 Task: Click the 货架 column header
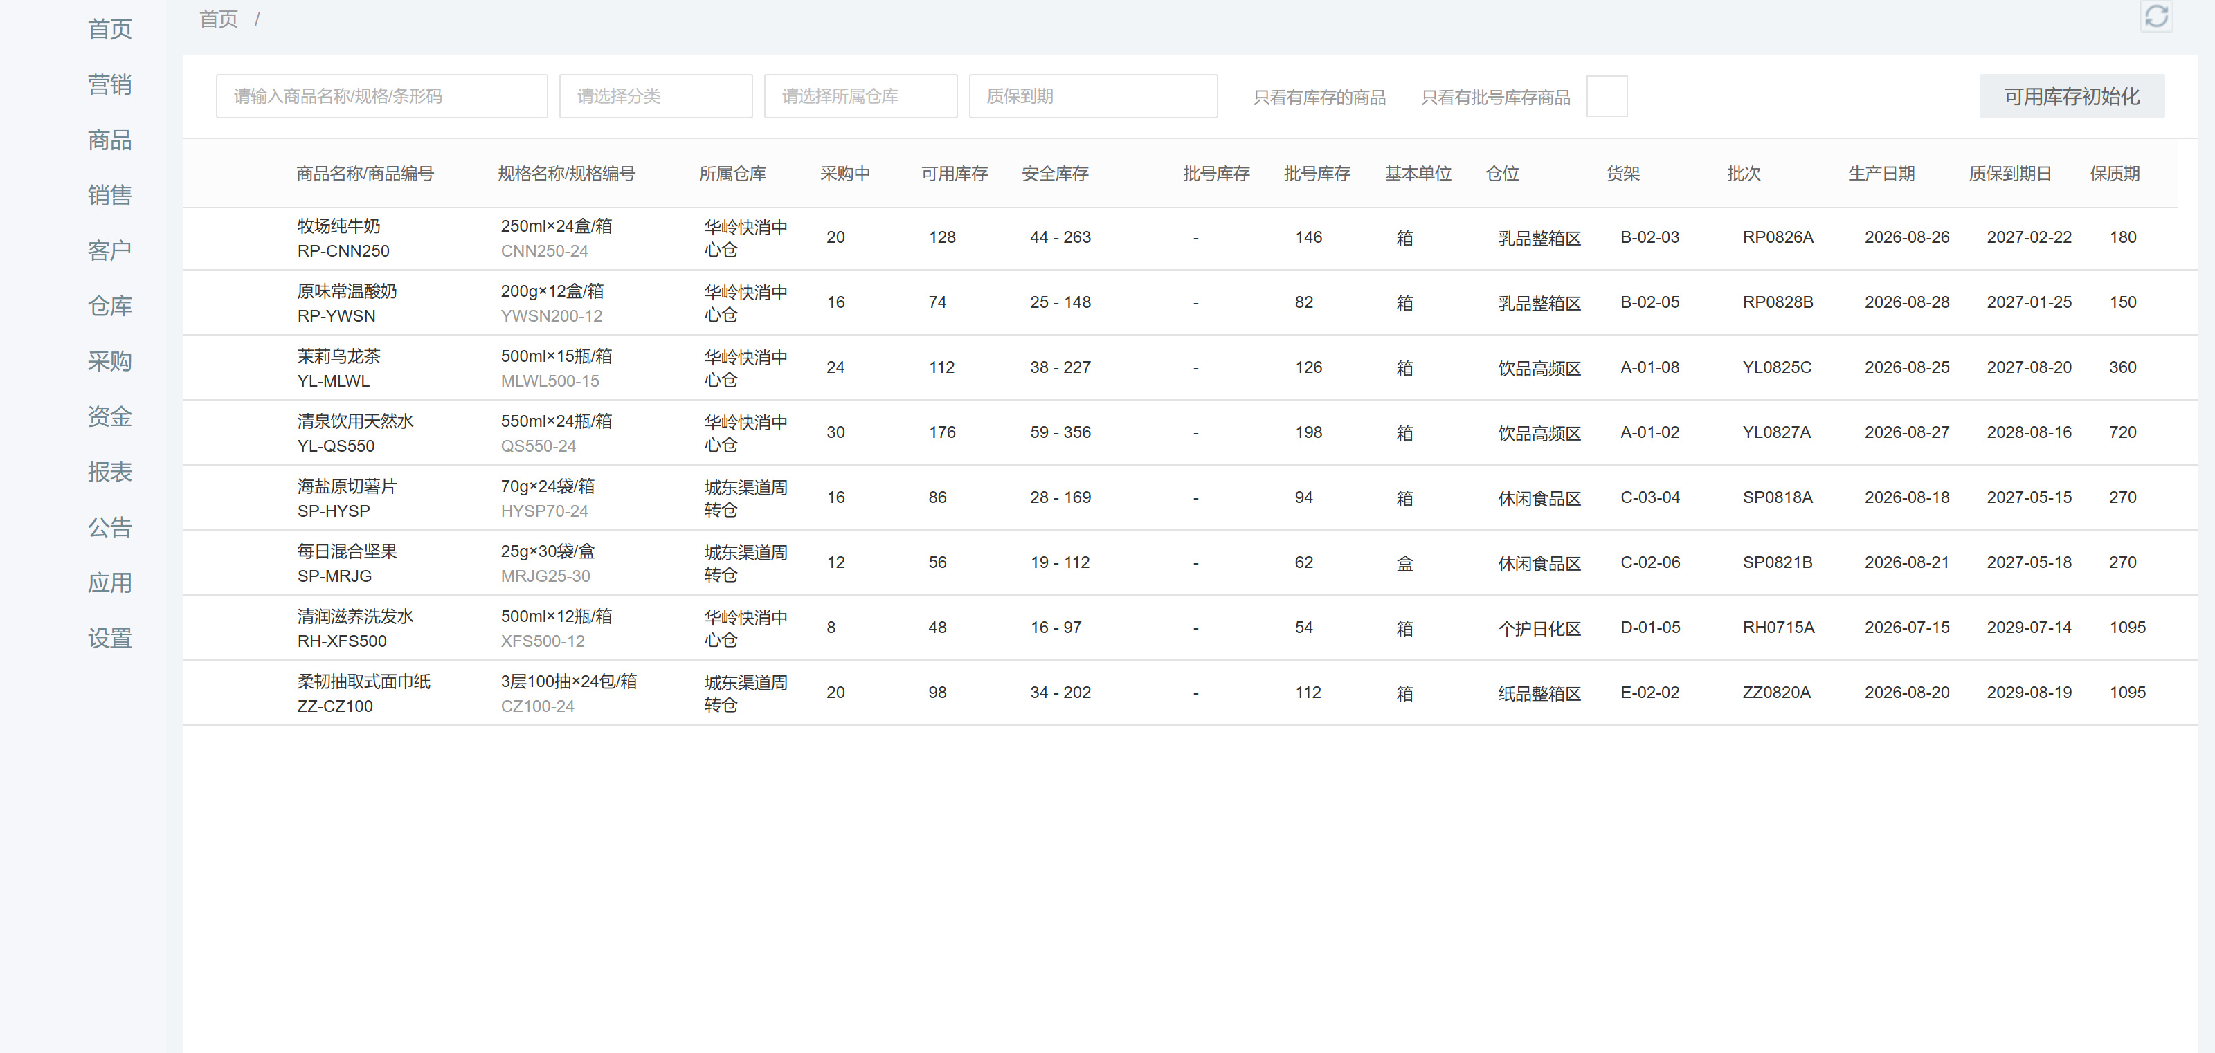tap(1623, 174)
